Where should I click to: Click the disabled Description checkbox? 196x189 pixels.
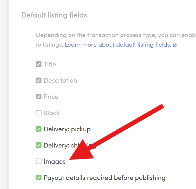[x=39, y=80]
